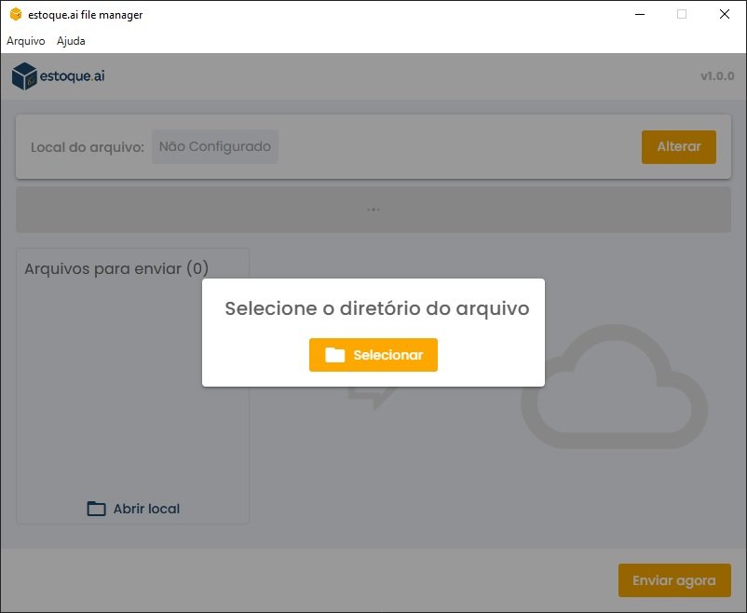
Task: Click the Alterar button
Action: coord(678,147)
